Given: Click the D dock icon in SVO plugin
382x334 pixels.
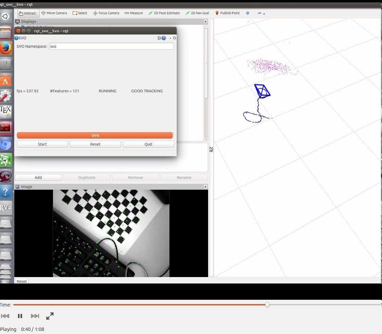Looking at the screenshot, I should click(x=159, y=38).
